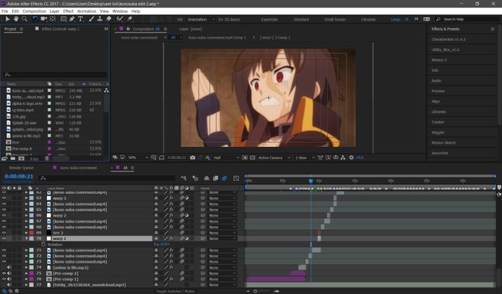Hide the warp 3 layer
Image resolution: width=502 pixels, height=294 pixels.
pos(4,198)
